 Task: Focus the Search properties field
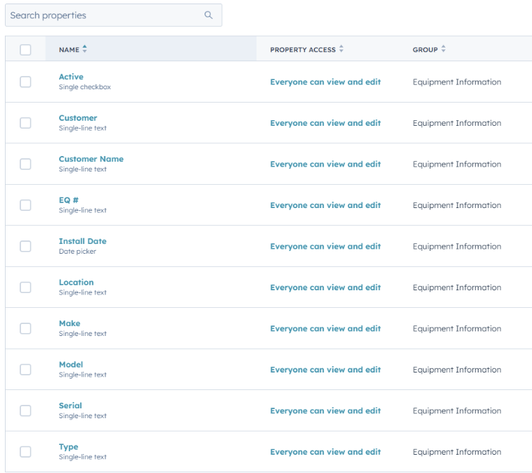(x=113, y=15)
